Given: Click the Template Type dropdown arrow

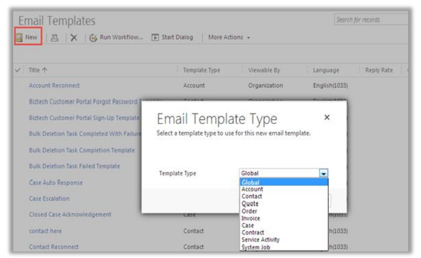Looking at the screenshot, I should click(324, 174).
